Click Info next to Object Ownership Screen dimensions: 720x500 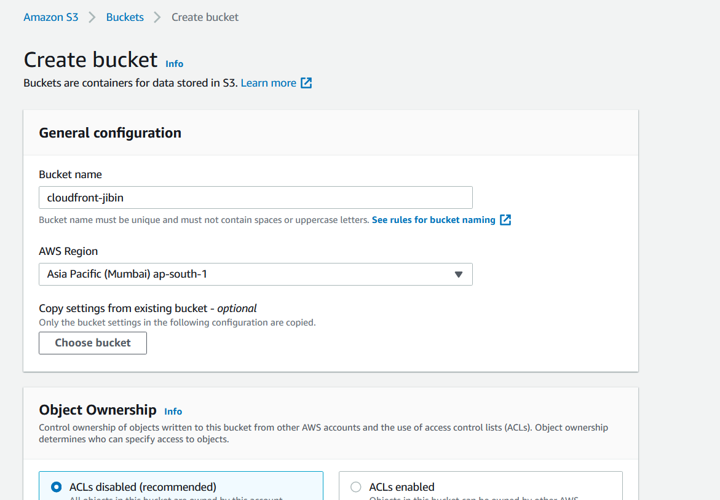click(173, 411)
